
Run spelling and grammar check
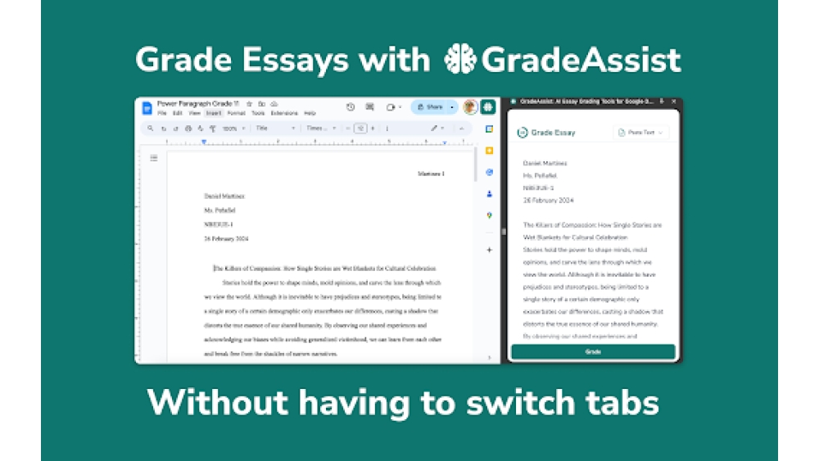[x=201, y=129]
